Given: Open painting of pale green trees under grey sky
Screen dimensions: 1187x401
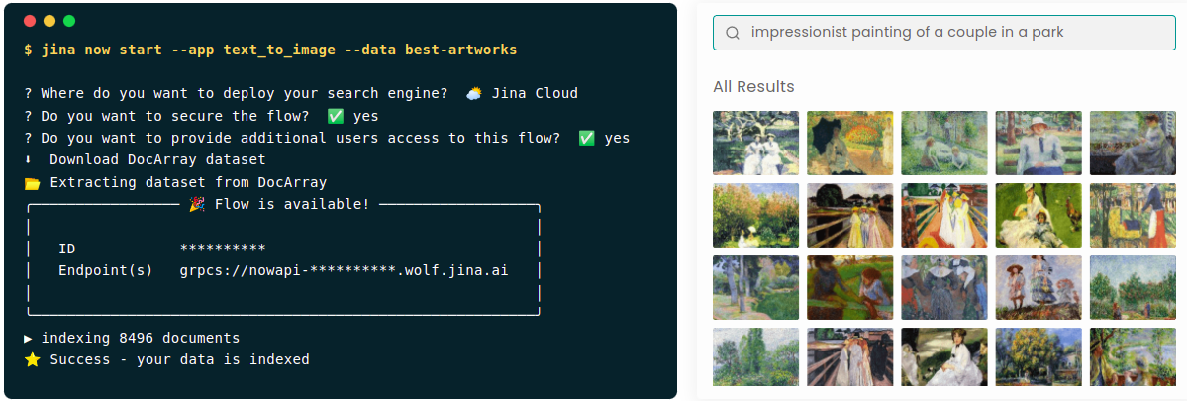Looking at the screenshot, I should [x=755, y=356].
